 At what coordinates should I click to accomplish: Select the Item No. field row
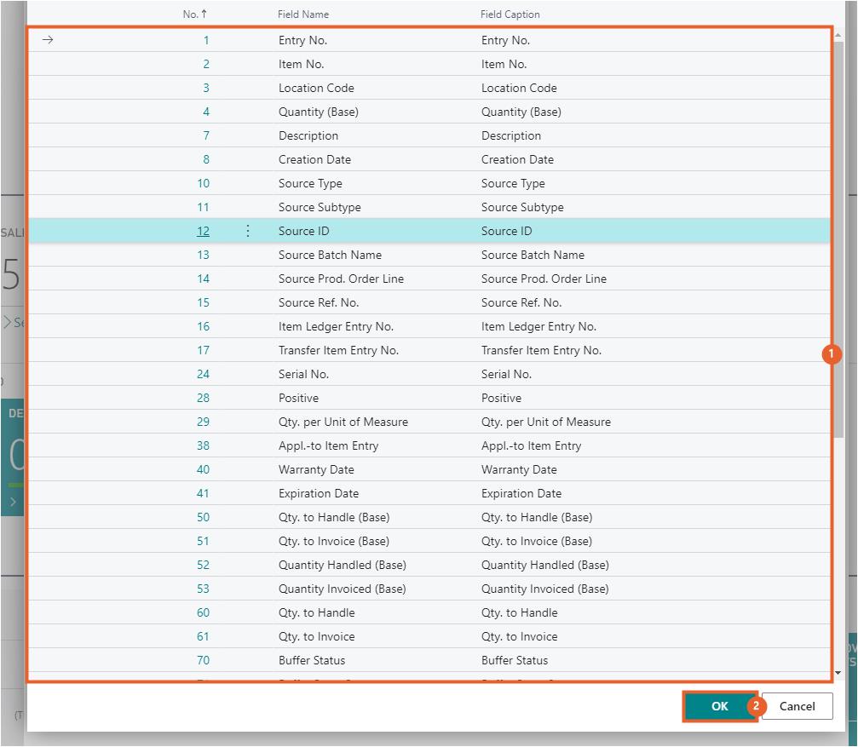point(302,64)
